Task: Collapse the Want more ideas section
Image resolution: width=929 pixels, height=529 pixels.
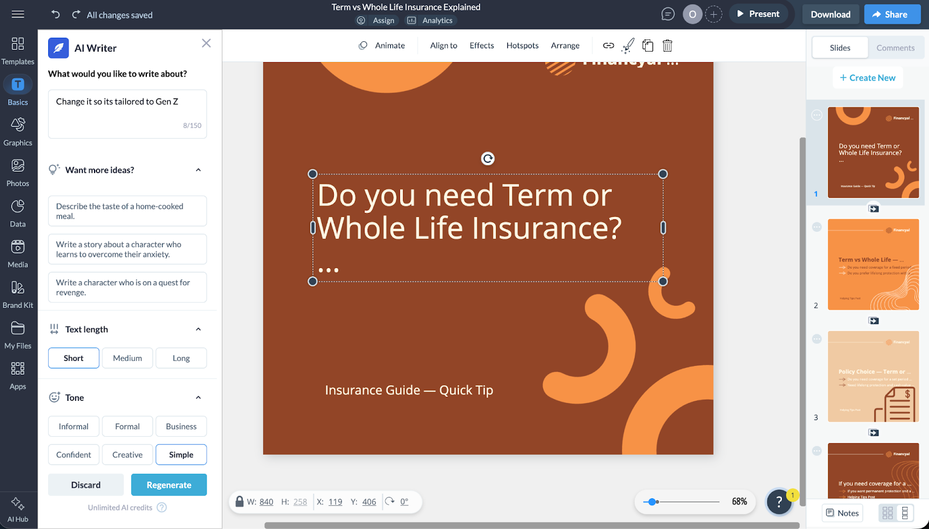Action: 198,169
